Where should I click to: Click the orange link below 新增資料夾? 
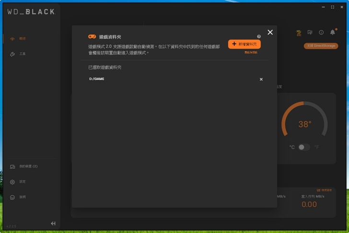[251, 53]
